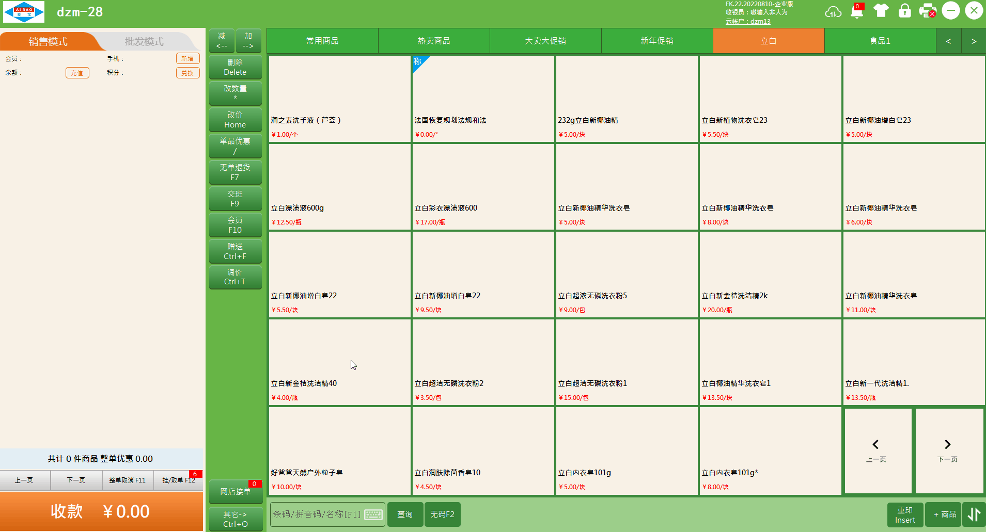Select product 立白漂渍液600g
Viewport: 986px width, 532px height.
(339, 187)
